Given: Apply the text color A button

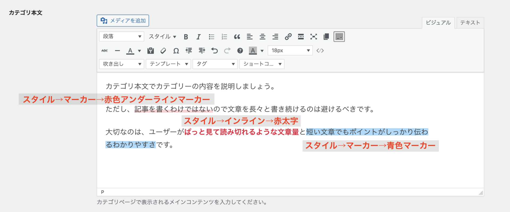Looking at the screenshot, I should (x=130, y=51).
